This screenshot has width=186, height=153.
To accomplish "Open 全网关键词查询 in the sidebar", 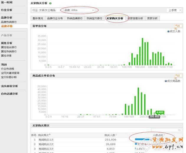I will 10,73.
